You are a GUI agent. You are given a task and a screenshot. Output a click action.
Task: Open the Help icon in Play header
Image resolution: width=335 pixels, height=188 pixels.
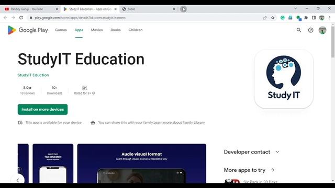pos(310,30)
